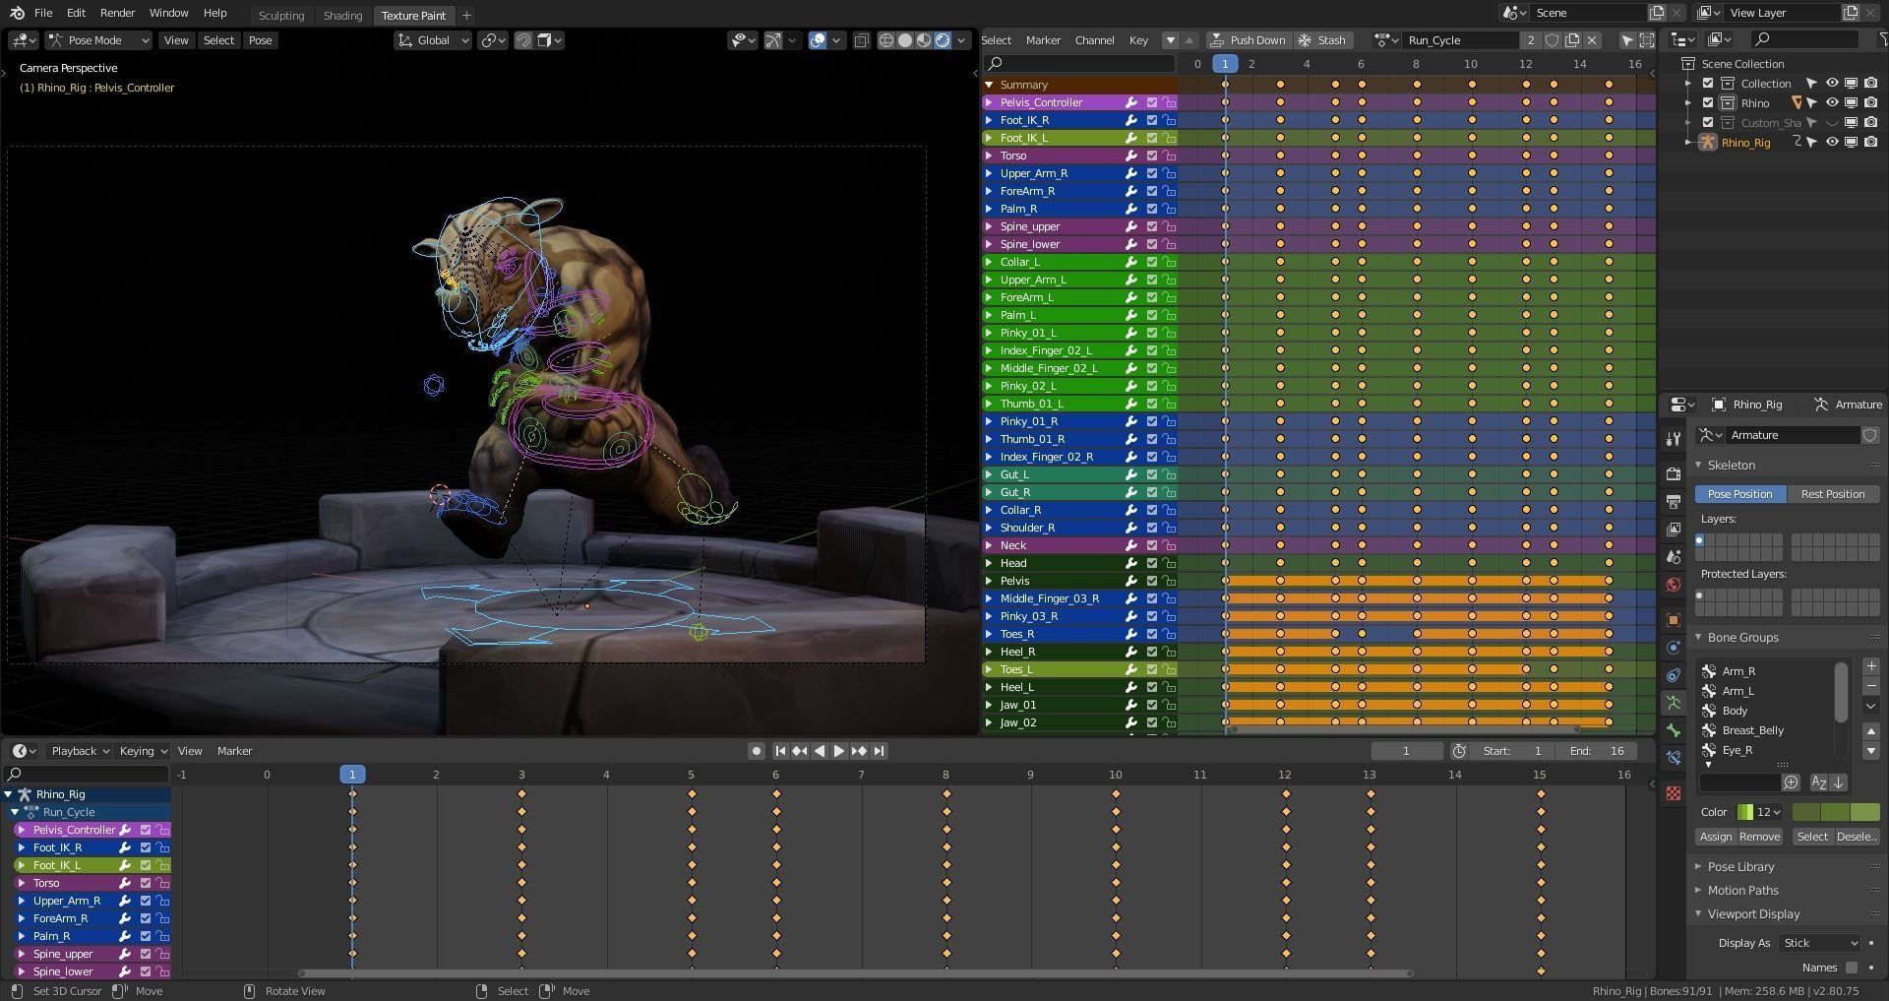Open the Bone properties tab

tap(1674, 729)
